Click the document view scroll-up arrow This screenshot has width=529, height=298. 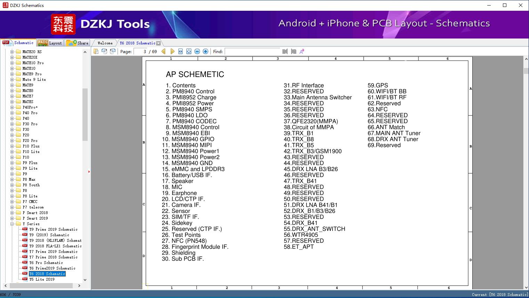tap(526, 59)
